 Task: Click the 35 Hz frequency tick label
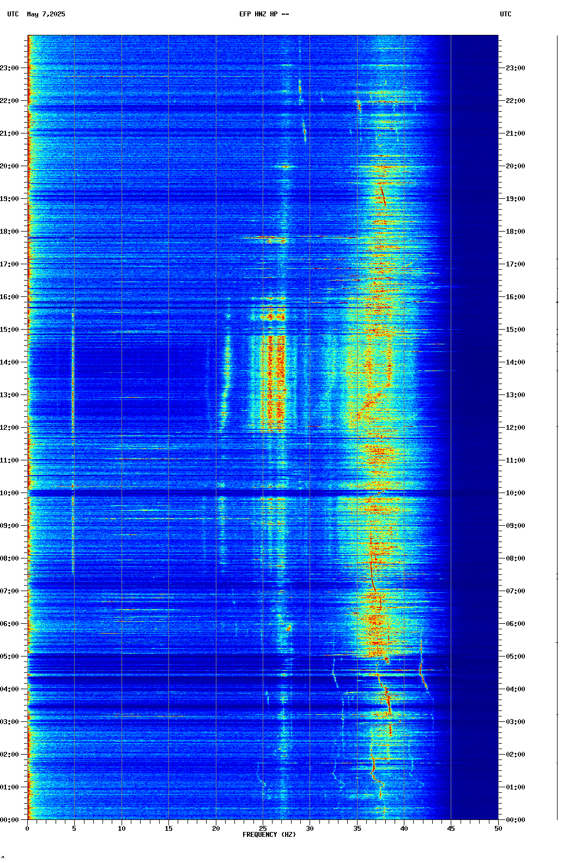pyautogui.click(x=357, y=829)
